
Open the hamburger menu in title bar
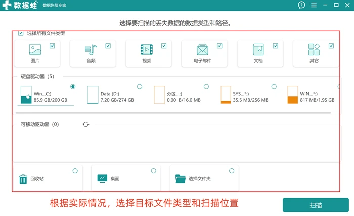[x=314, y=5]
